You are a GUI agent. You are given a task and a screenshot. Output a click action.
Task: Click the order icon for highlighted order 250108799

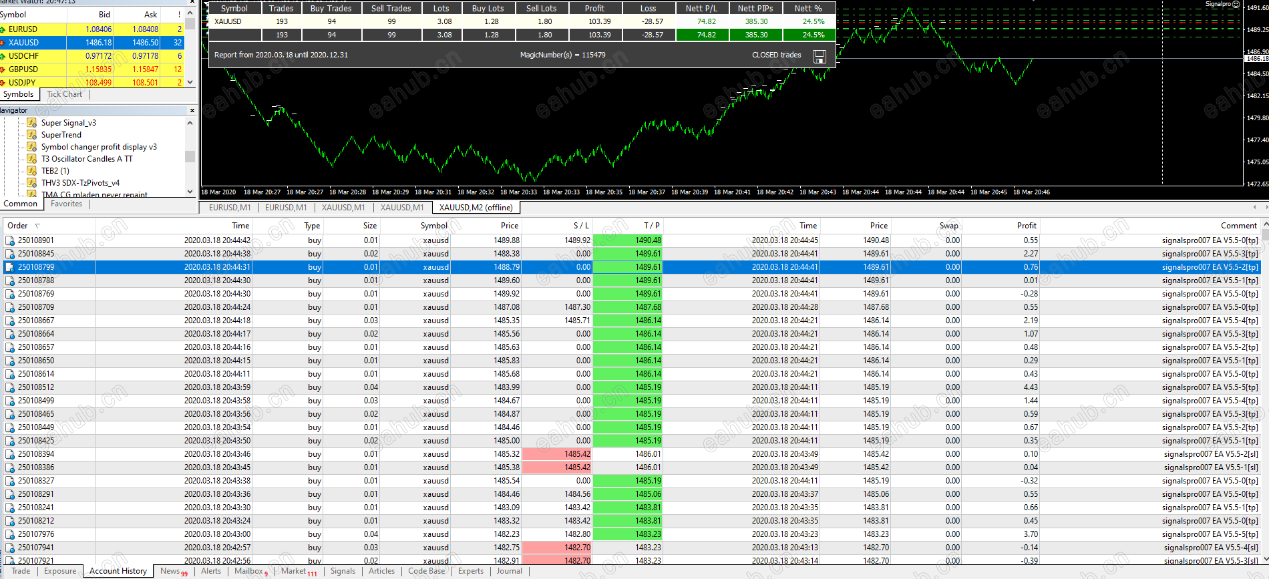10,267
